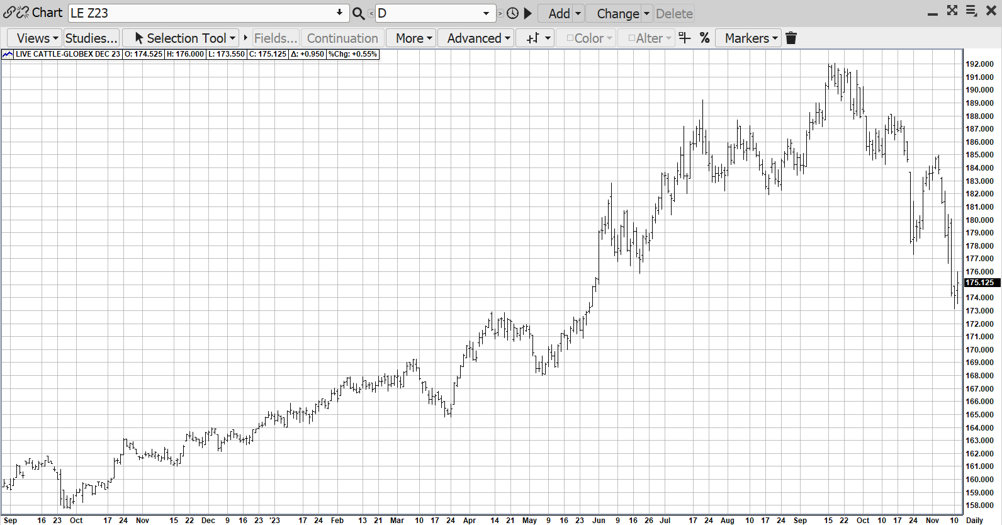
Task: Open the Markers dropdown
Action: (748, 38)
